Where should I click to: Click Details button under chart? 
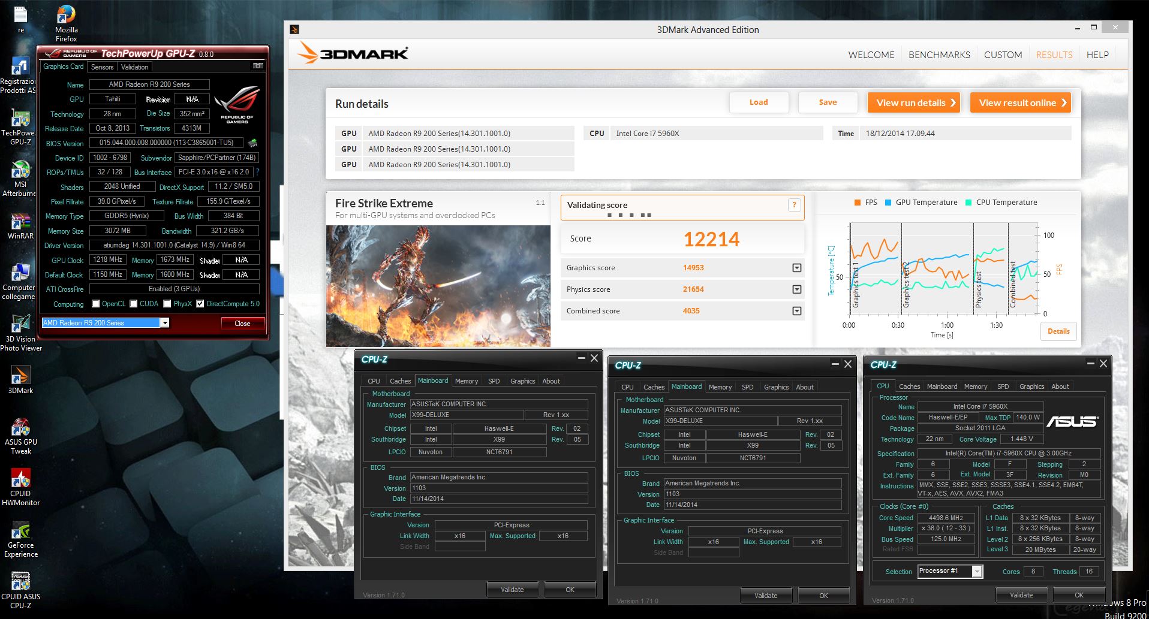[x=1058, y=331]
